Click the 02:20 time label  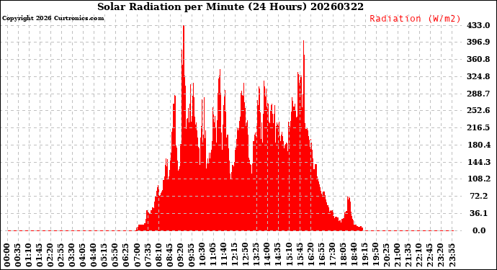point(50,256)
